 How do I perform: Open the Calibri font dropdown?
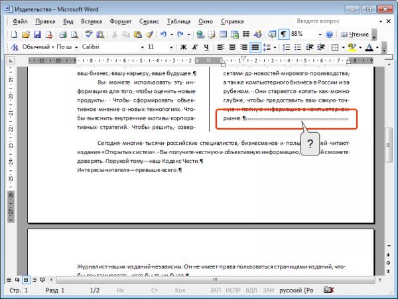pos(143,47)
